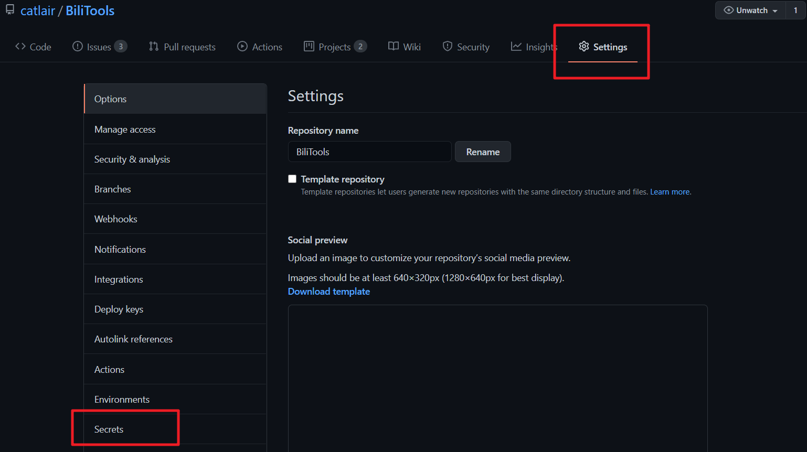Open the BiliTools repository link
This screenshot has height=452, width=807.
(90, 10)
